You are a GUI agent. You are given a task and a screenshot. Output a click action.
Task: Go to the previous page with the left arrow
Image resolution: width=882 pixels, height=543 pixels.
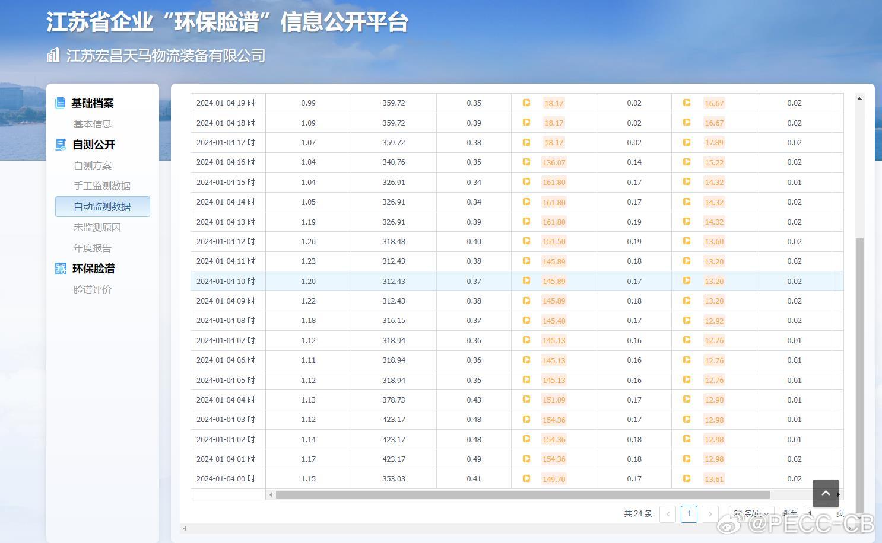tap(668, 513)
